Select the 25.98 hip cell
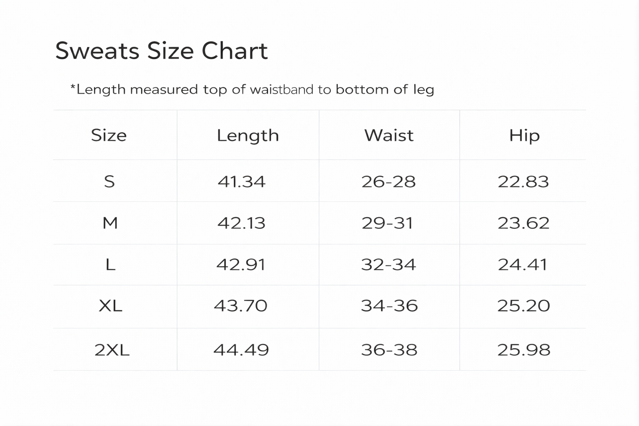639x426 pixels. (524, 350)
